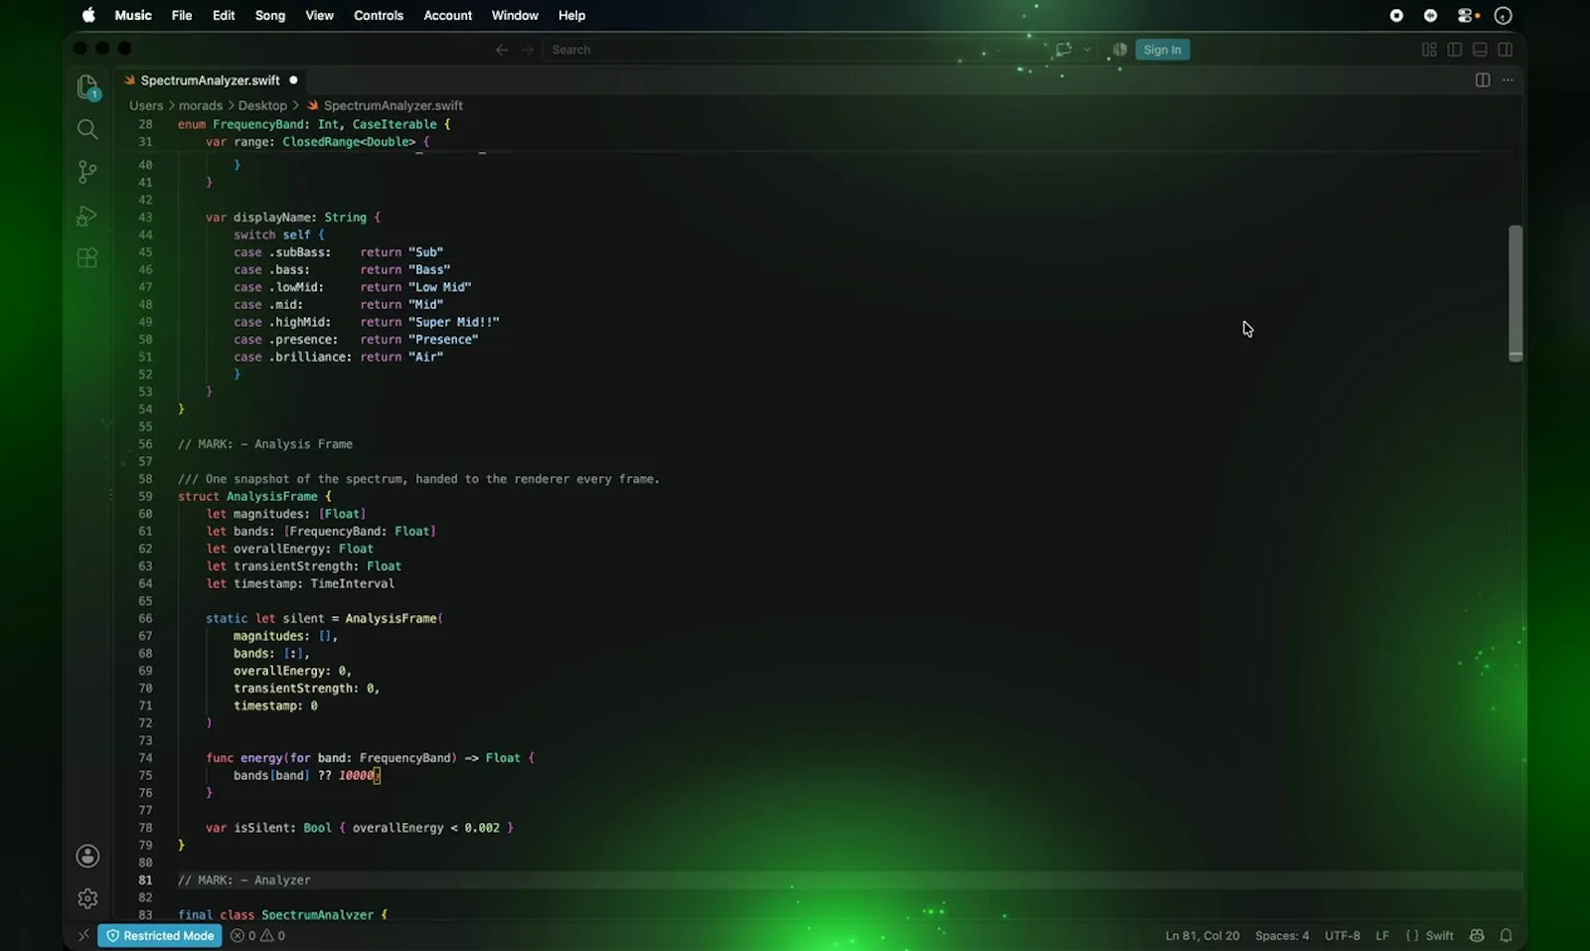Open the Controls menu
The height and width of the screenshot is (951, 1590).
tap(379, 16)
